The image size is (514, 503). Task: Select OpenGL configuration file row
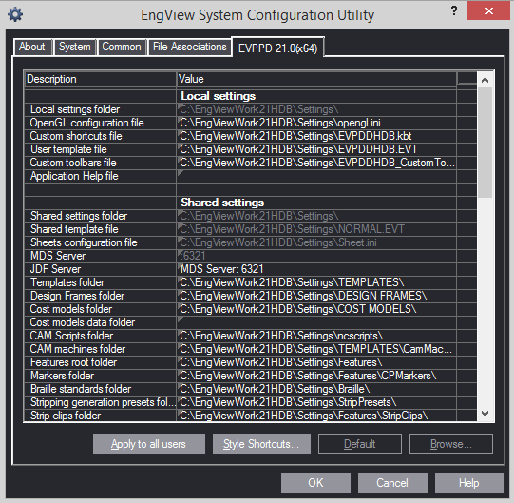[x=240, y=123]
